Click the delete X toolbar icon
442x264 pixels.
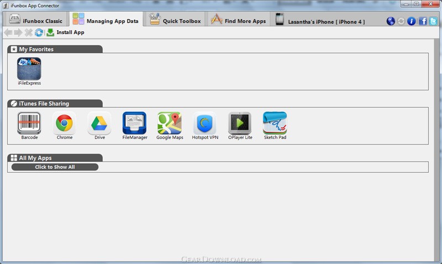point(29,33)
